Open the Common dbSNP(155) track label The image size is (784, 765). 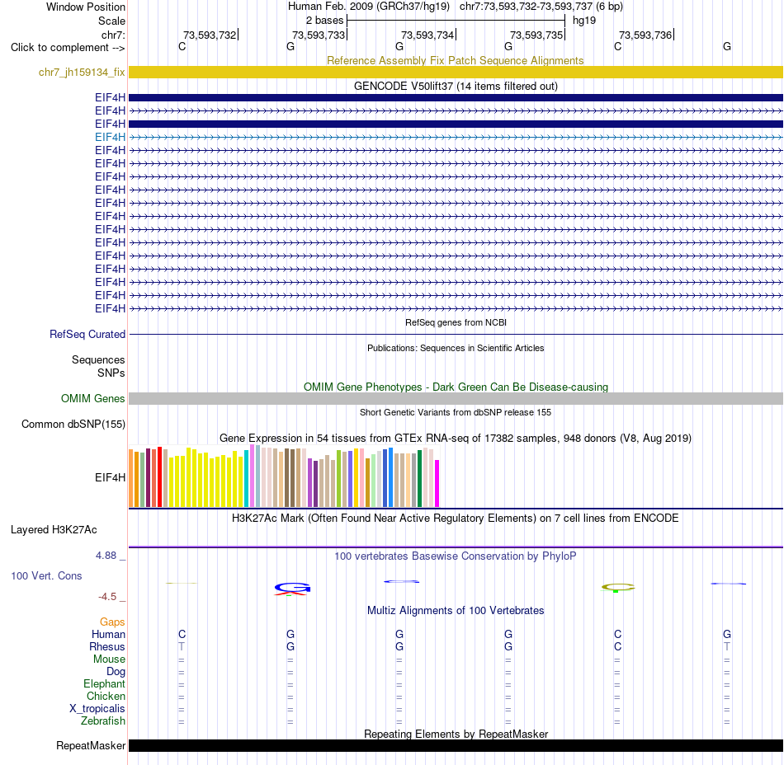pyautogui.click(x=73, y=424)
